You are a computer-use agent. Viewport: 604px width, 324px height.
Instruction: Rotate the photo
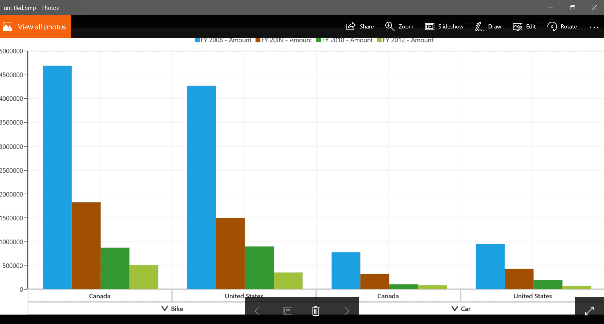[x=552, y=27]
